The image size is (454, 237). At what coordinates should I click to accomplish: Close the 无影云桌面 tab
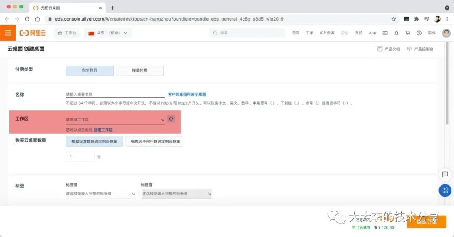pyautogui.click(x=100, y=8)
